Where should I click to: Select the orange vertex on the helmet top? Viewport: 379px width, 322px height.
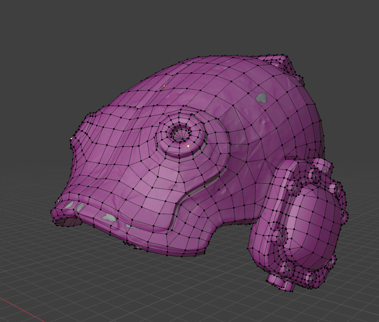coord(164,86)
